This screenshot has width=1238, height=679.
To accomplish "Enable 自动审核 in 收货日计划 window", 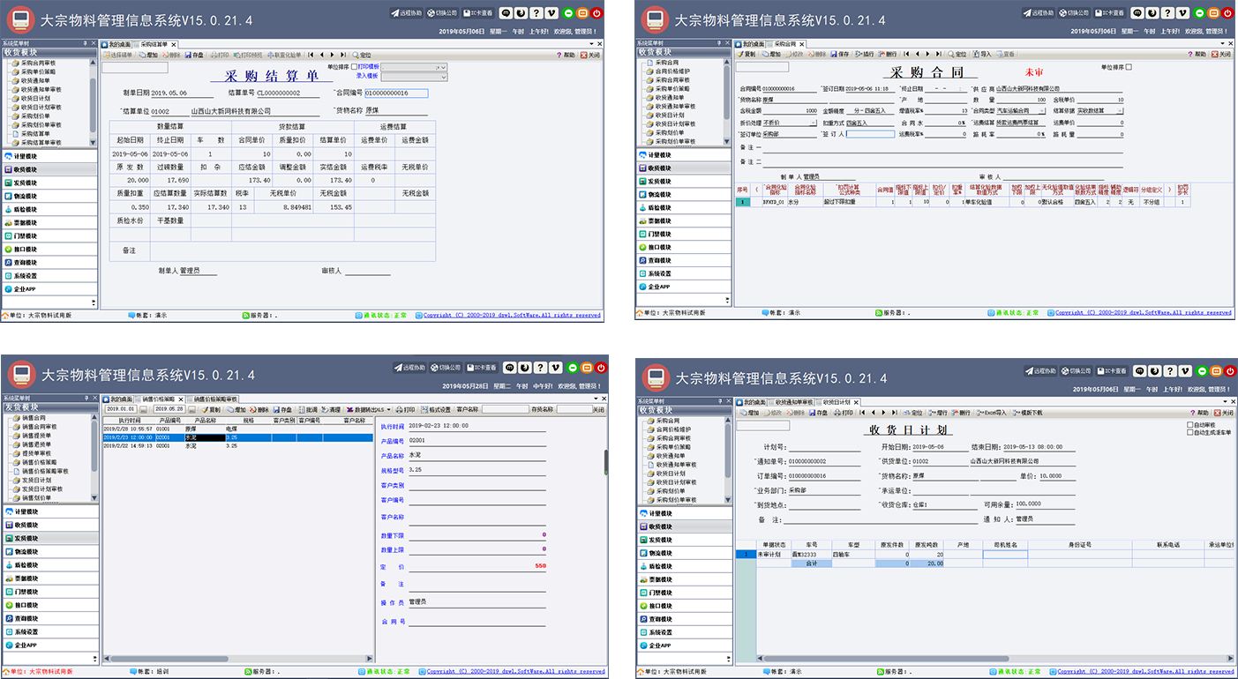I will [1189, 425].
